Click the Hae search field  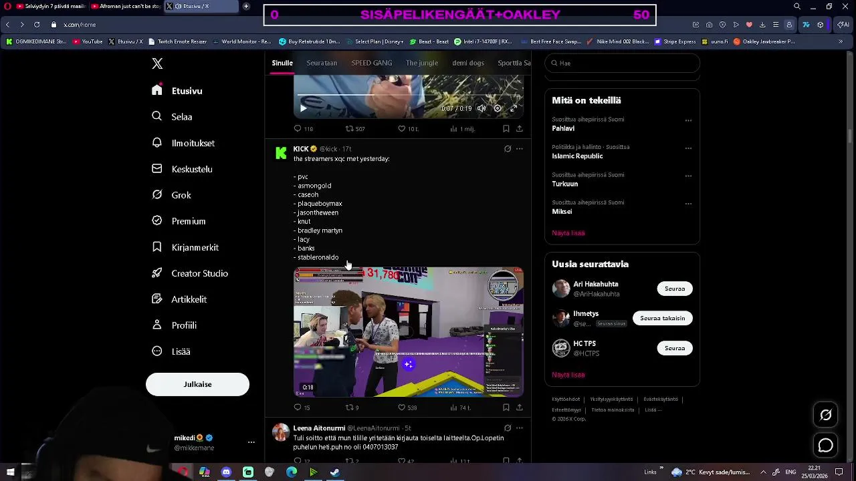(622, 63)
